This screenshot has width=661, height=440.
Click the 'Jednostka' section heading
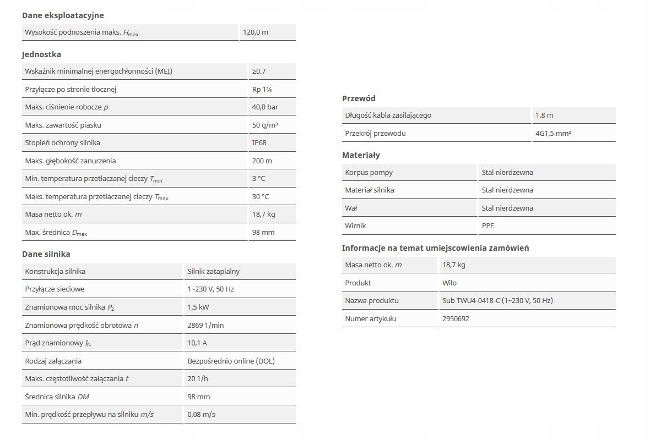click(41, 54)
